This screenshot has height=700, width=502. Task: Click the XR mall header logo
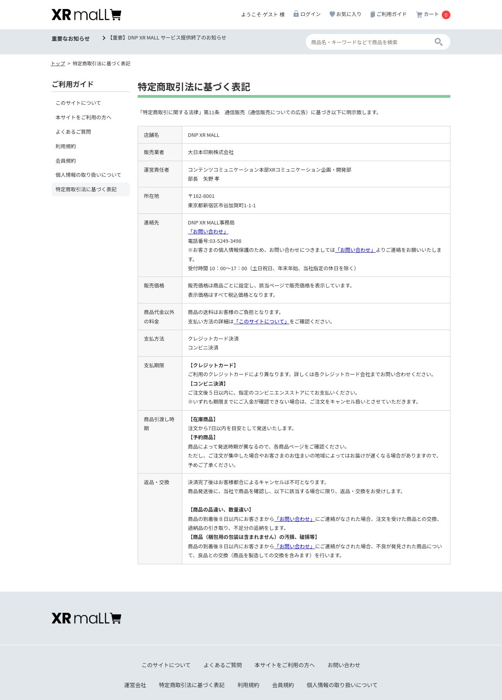(x=86, y=15)
